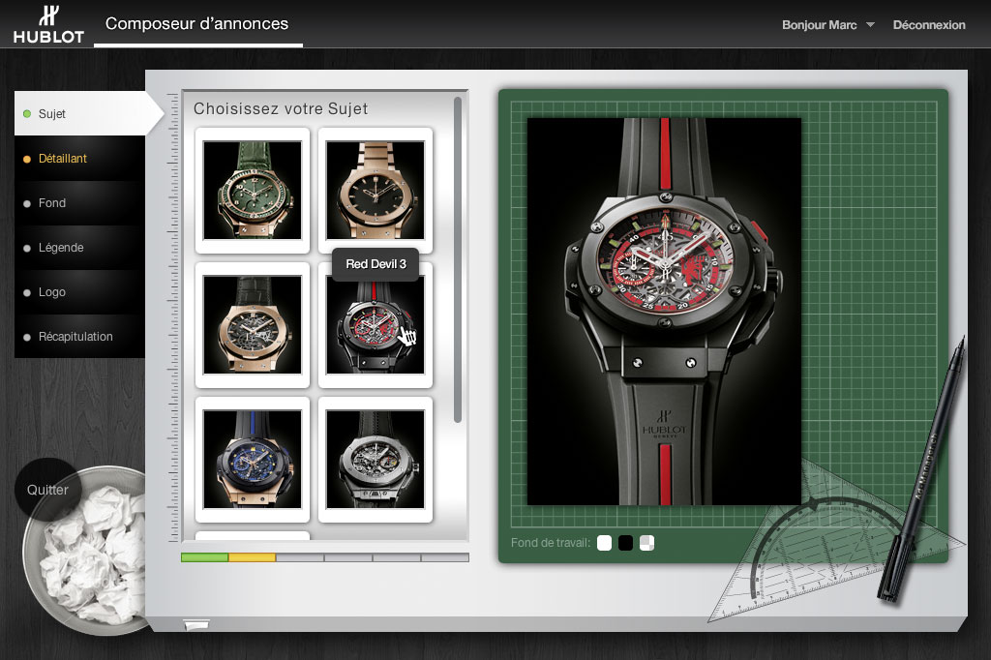Click the Hublot logo in the header
The width and height of the screenshot is (991, 660).
coord(48,24)
